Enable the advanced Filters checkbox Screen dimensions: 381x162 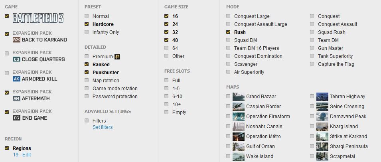click(87, 121)
